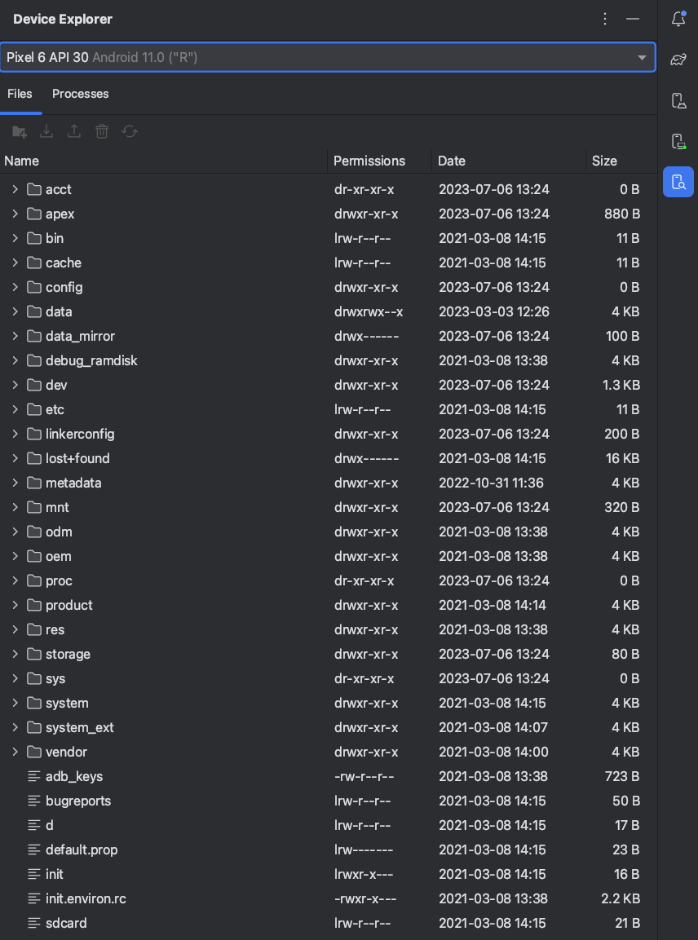Hide the Device Explorer panel
Image resolution: width=698 pixels, height=940 pixels.
pyautogui.click(x=632, y=19)
